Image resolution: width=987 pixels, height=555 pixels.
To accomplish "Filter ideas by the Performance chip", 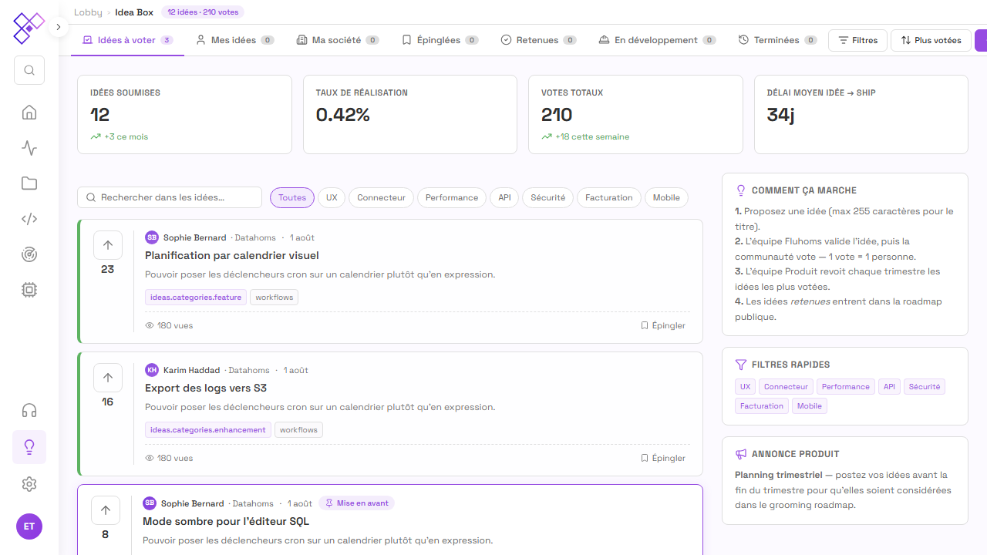I will click(x=452, y=197).
